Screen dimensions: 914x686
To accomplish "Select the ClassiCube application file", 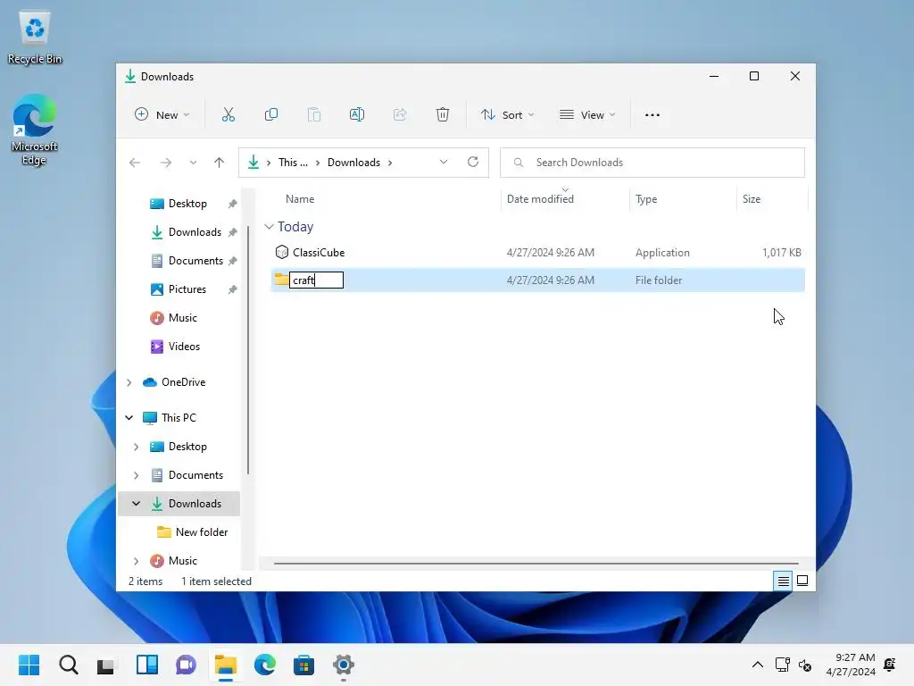I will 537,253.
